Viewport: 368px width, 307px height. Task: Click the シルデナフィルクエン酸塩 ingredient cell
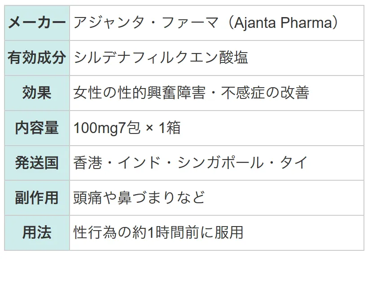click(217, 58)
